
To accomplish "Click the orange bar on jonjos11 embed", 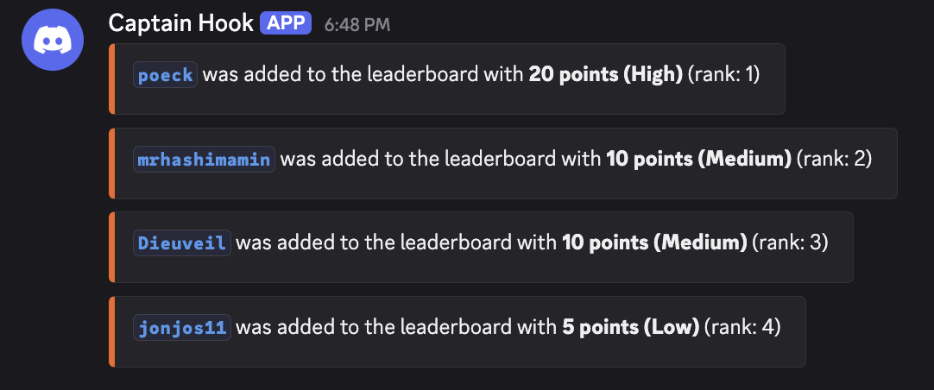I will coord(111,331).
